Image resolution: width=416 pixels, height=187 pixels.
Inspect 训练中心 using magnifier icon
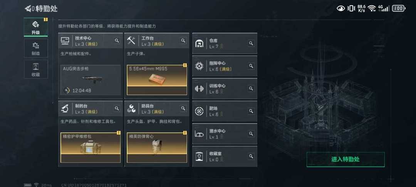tap(251, 88)
